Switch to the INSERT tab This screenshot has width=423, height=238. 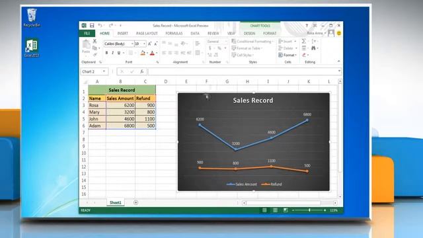point(122,33)
